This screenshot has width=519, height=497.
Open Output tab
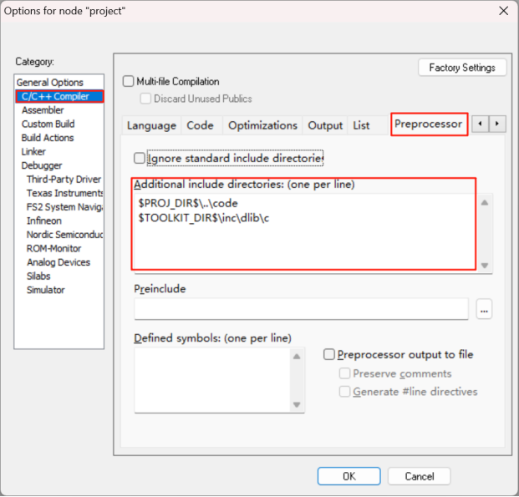[x=325, y=125]
